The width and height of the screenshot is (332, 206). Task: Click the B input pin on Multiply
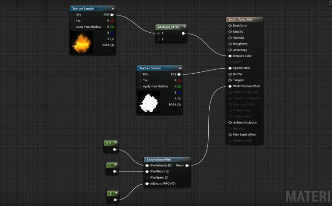(x=158, y=40)
